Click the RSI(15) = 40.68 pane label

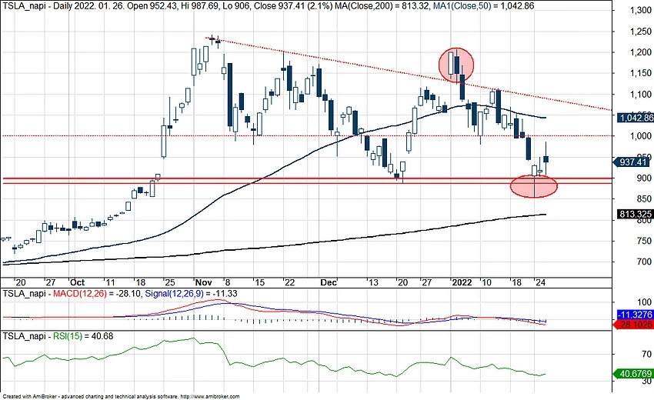[83, 335]
